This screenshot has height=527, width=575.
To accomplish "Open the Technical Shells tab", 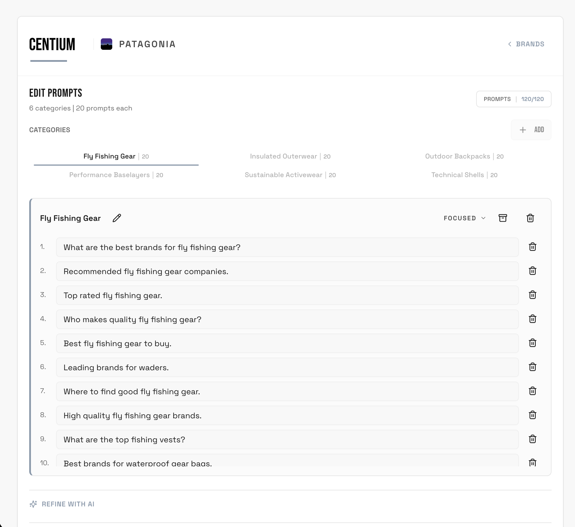I will [x=464, y=175].
